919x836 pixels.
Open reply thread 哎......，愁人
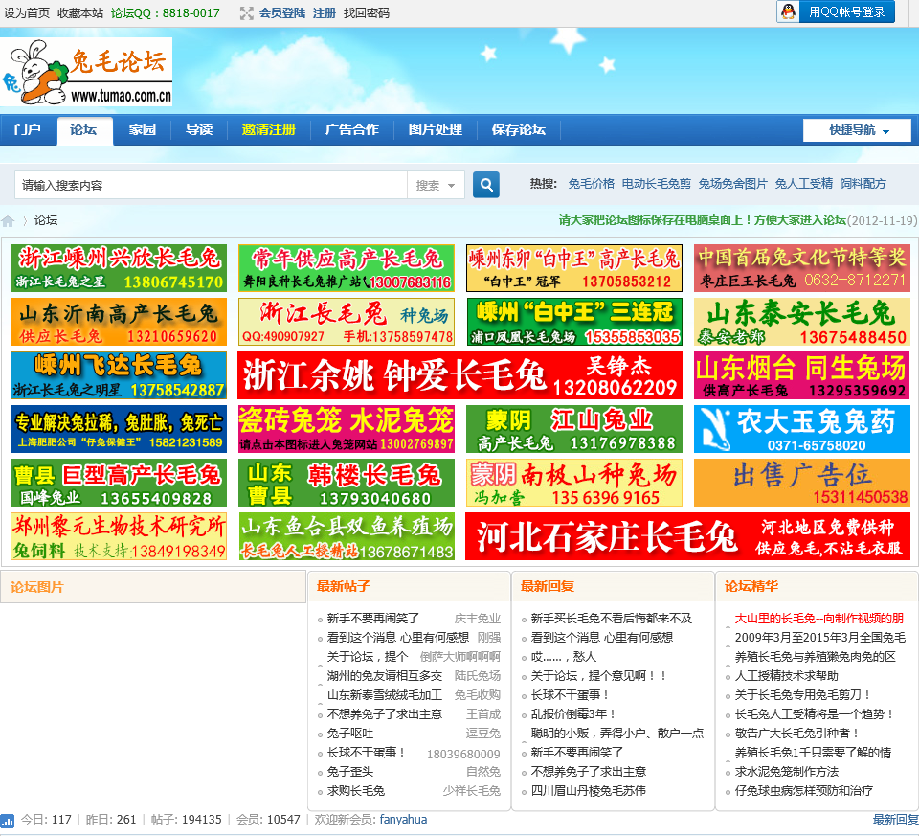(x=563, y=657)
